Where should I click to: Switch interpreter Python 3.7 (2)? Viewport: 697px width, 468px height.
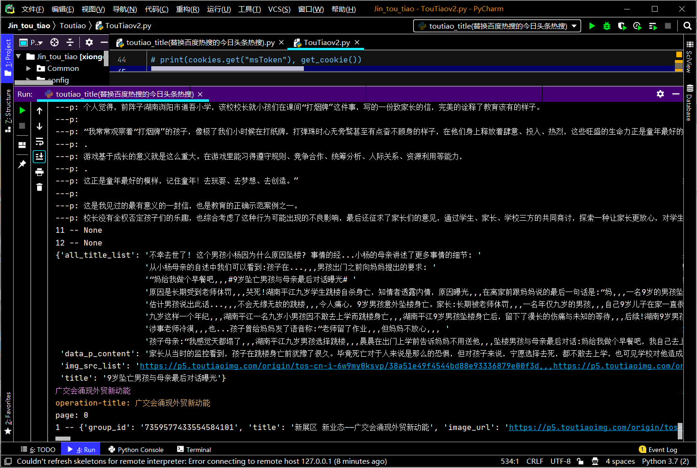click(666, 461)
